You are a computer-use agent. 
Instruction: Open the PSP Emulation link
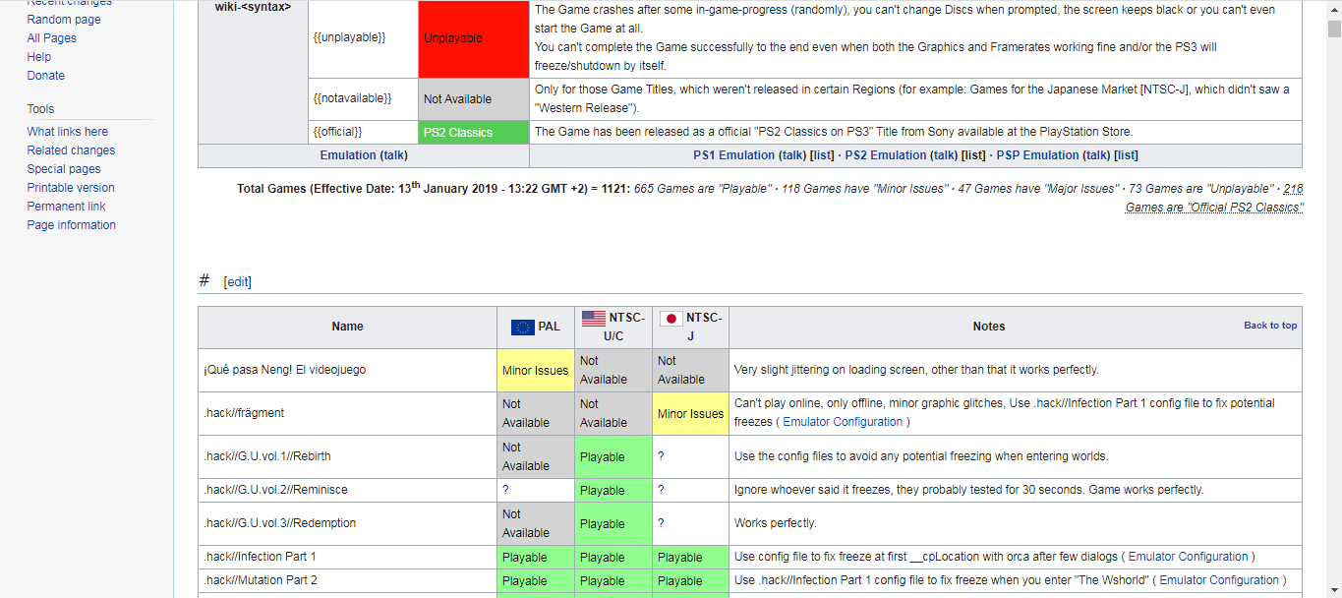click(x=1038, y=155)
